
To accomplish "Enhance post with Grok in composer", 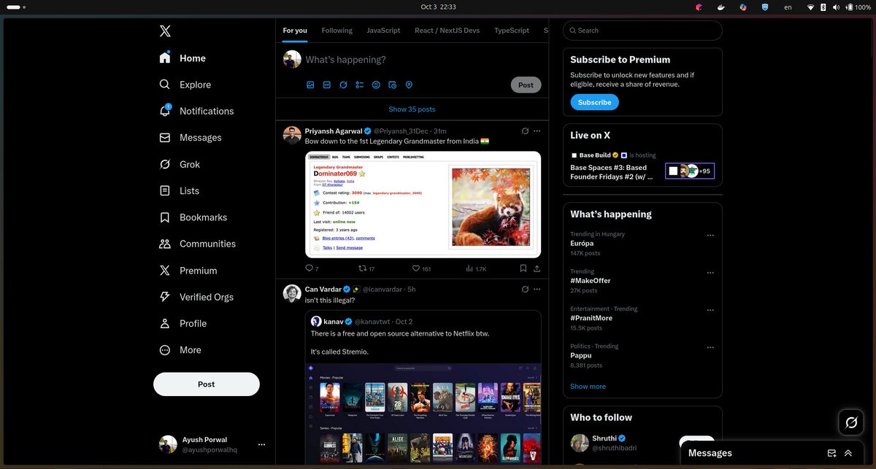I will pyautogui.click(x=343, y=85).
